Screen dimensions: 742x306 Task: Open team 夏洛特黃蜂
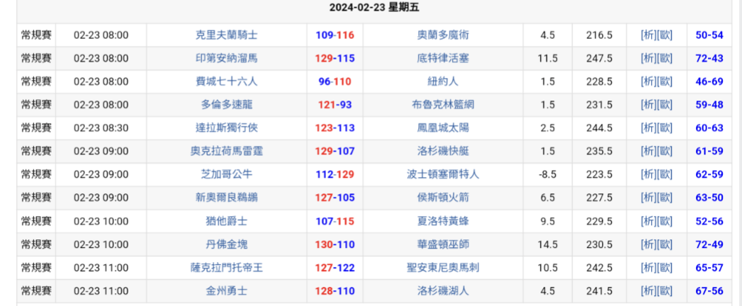[x=443, y=221]
